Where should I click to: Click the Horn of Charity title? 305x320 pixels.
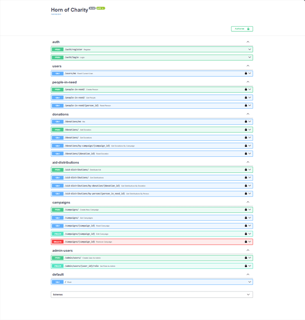point(69,10)
